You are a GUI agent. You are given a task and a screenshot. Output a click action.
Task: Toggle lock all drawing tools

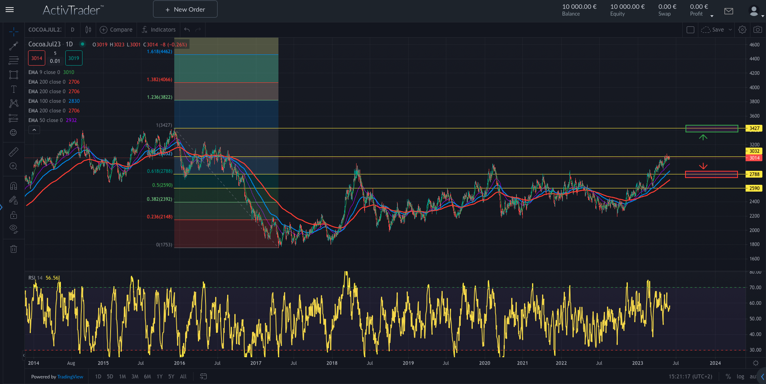click(14, 215)
